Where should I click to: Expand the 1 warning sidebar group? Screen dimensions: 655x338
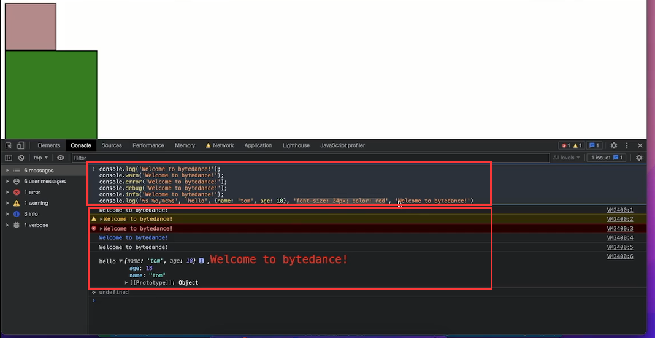pyautogui.click(x=7, y=203)
